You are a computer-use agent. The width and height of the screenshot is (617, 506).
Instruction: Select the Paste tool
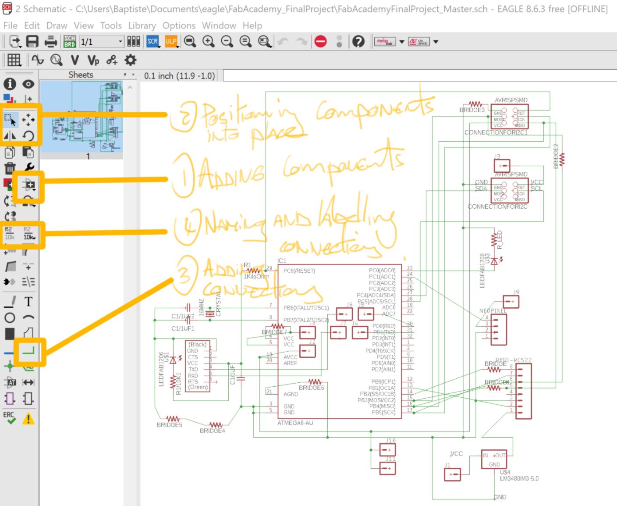(x=28, y=152)
